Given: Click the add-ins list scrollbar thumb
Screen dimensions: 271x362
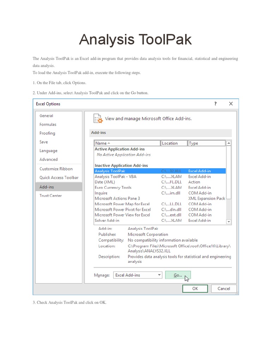Looking at the screenshot, I should 229,172.
